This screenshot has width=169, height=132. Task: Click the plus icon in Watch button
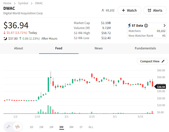pyautogui.click(x=123, y=10)
